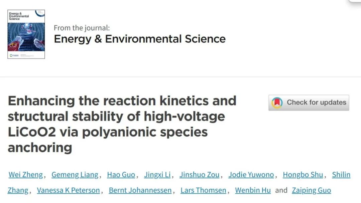Open author link Gemeng Liang
The width and height of the screenshot is (361, 203).
75,175
